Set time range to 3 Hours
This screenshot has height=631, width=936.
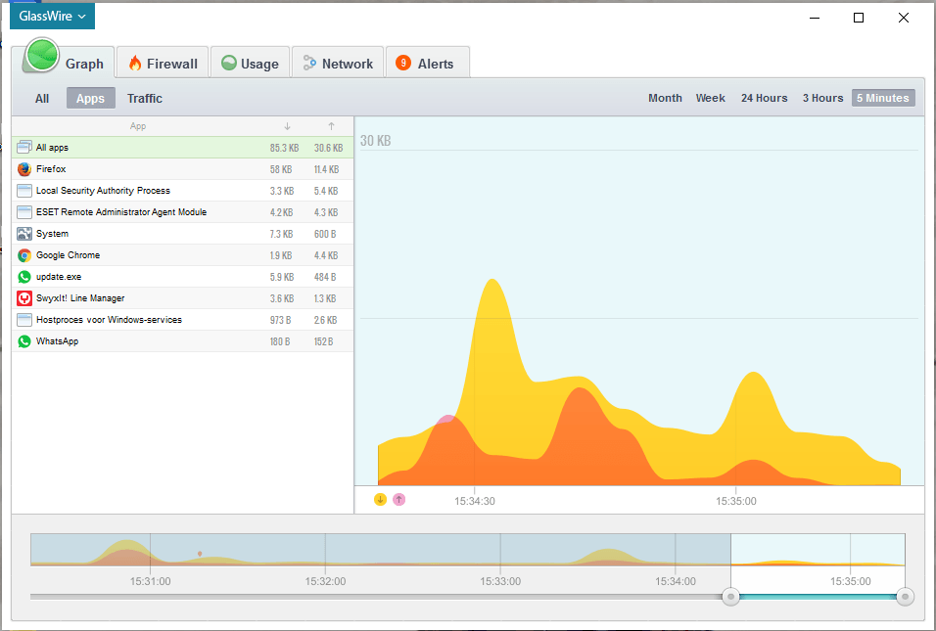point(822,98)
